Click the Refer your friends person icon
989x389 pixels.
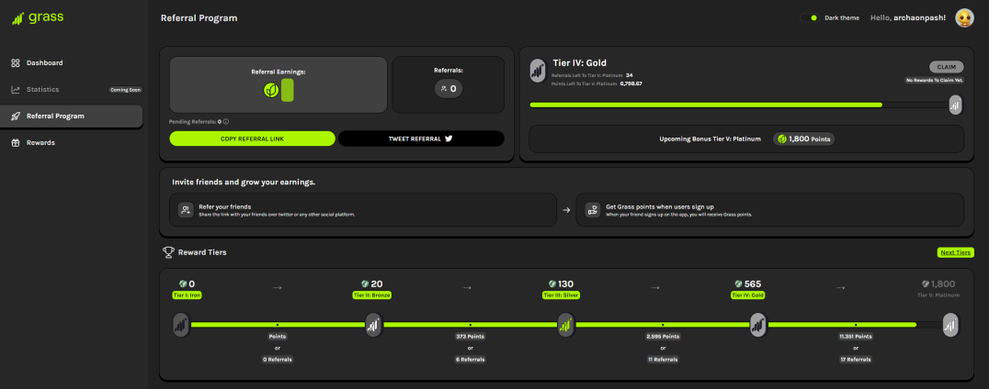[186, 210]
